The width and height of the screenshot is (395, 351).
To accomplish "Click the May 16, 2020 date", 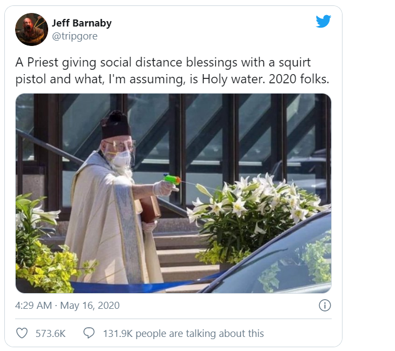I will [x=90, y=306].
